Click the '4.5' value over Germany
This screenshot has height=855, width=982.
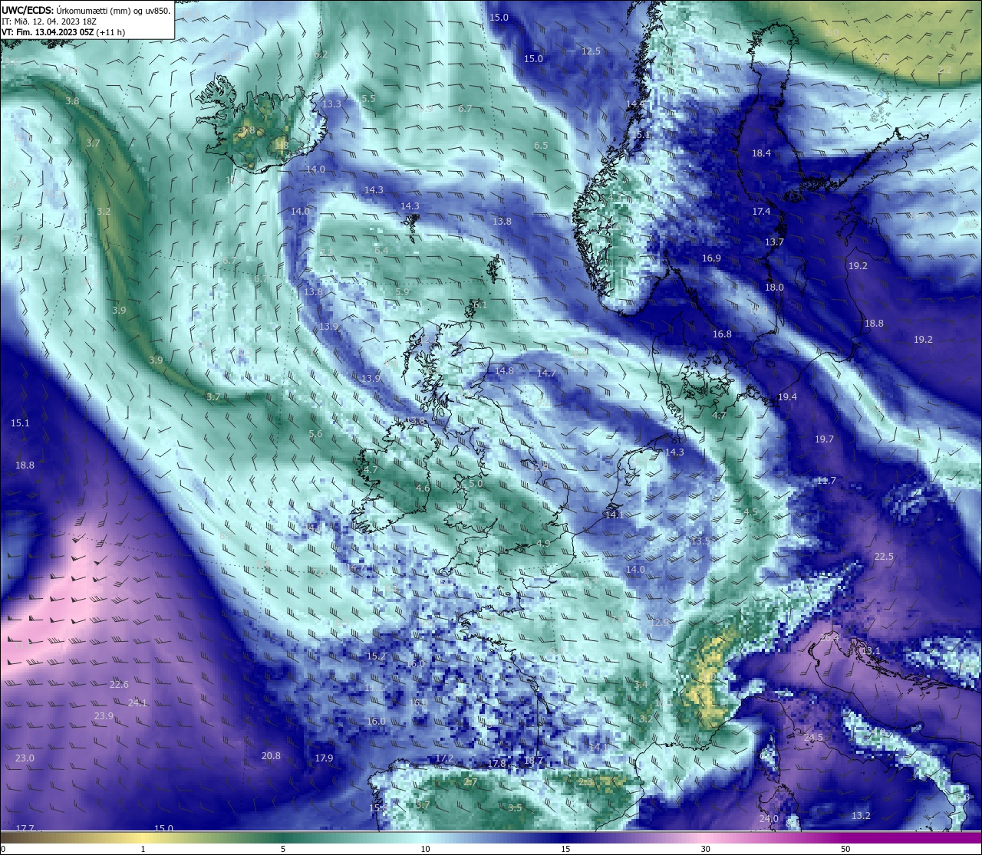tap(750, 512)
